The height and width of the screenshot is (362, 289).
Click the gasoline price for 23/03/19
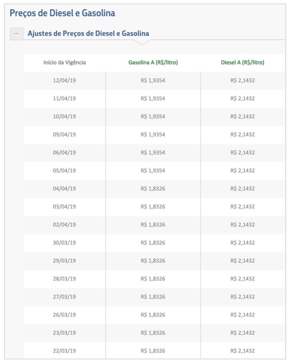click(153, 333)
